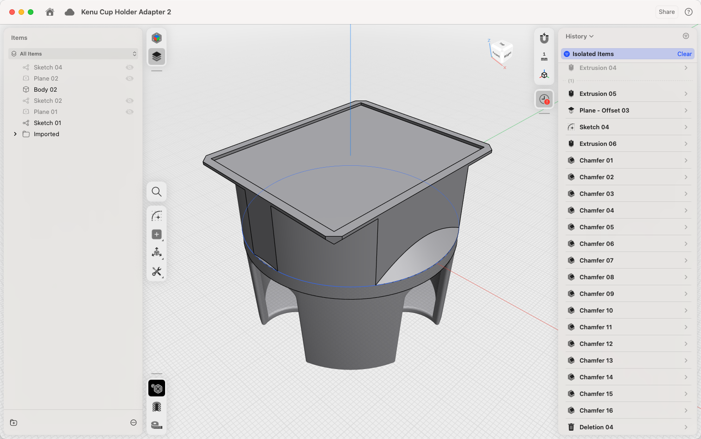Open the Tools wrench icon
Viewport: 701px width, 439px height.
[x=157, y=271]
